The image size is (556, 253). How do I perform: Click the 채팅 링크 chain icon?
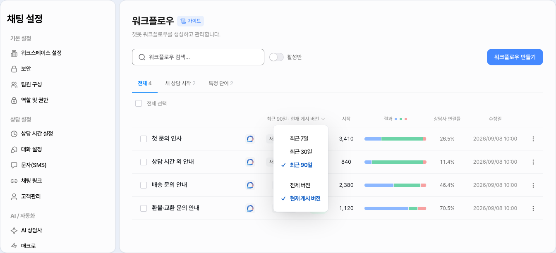14,181
